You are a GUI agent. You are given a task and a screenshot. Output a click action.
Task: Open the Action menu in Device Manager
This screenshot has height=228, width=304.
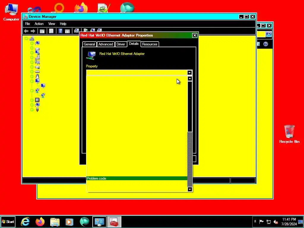pos(39,24)
